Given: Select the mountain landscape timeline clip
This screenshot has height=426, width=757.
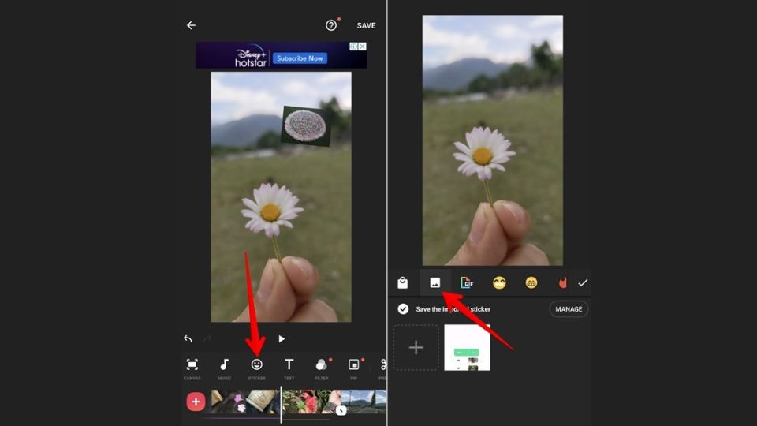Looking at the screenshot, I should (x=364, y=402).
